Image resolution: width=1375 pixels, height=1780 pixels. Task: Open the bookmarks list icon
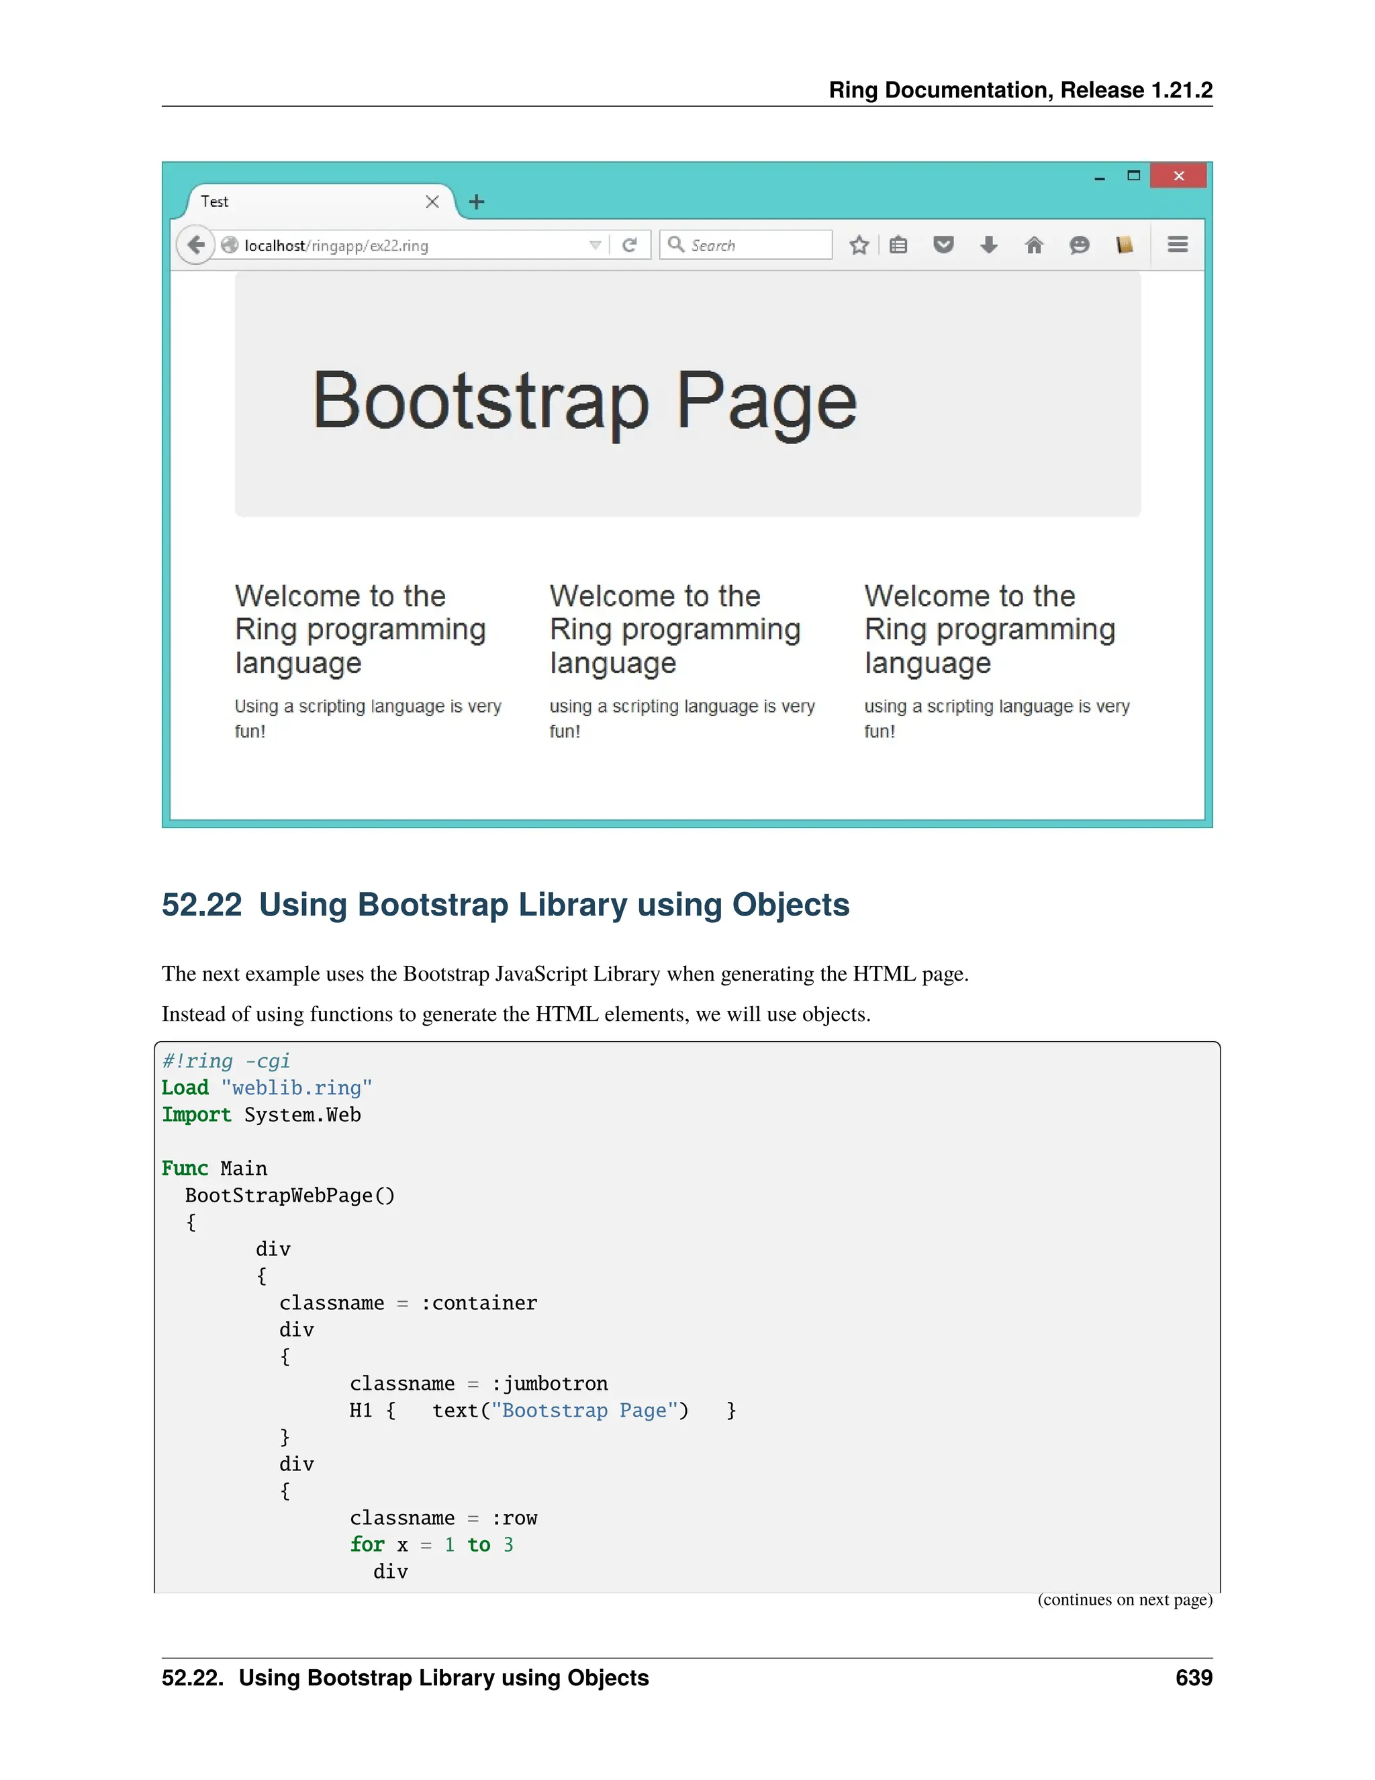(x=898, y=244)
